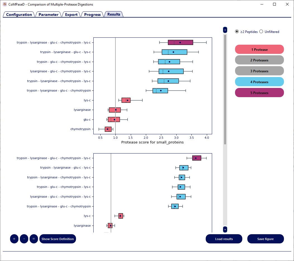
Task: Toggle the 4 Proteases filter
Action: (259, 82)
